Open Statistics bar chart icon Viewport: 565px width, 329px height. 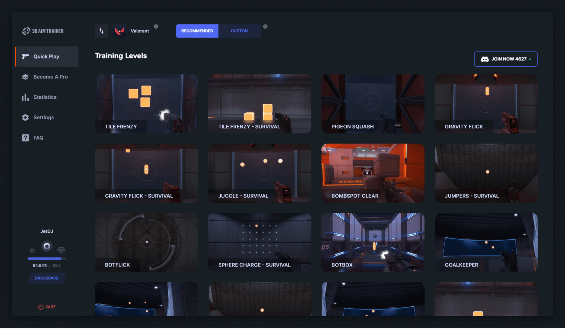tap(25, 97)
